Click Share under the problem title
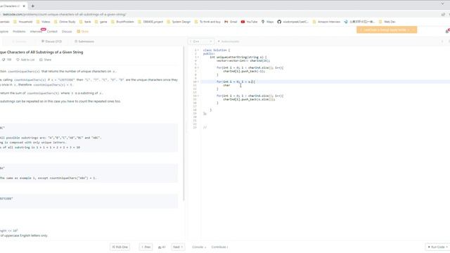450x253 pixels. point(45,60)
